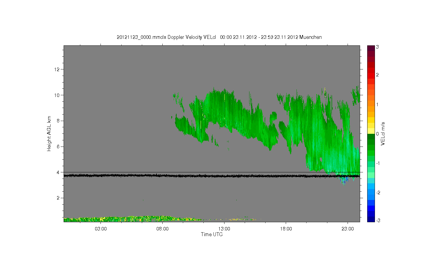Click the colorbar value 0 label
Screen dimensions: 446x267
(377, 134)
